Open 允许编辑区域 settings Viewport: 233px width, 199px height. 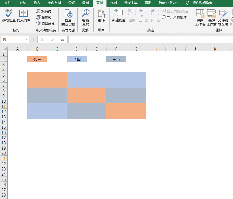223,18
